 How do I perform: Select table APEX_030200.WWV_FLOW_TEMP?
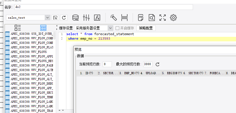tap(29, 97)
